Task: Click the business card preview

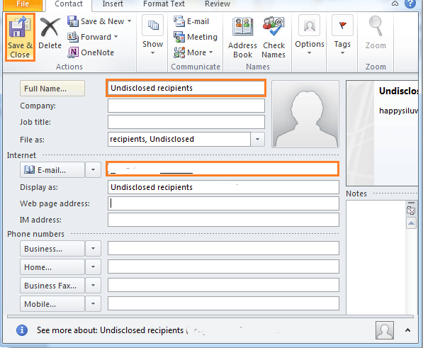Action: pyautogui.click(x=383, y=133)
